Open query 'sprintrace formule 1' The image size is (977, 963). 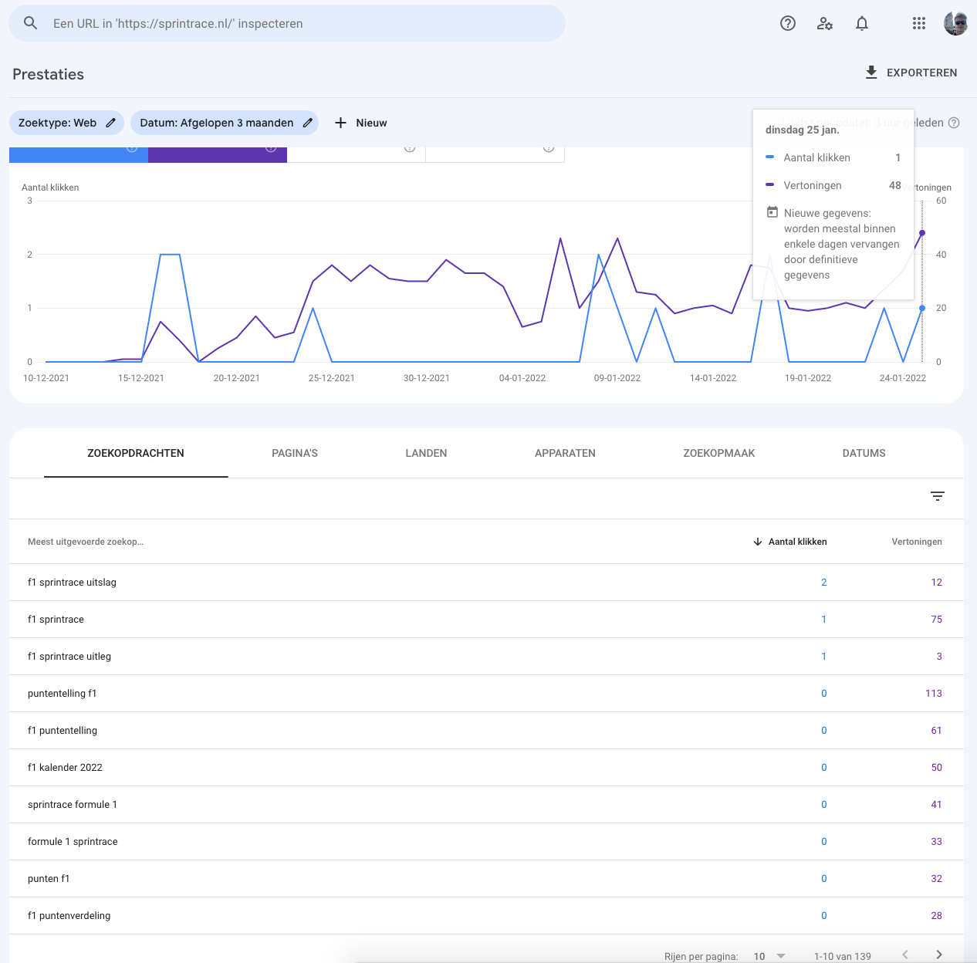(486, 805)
